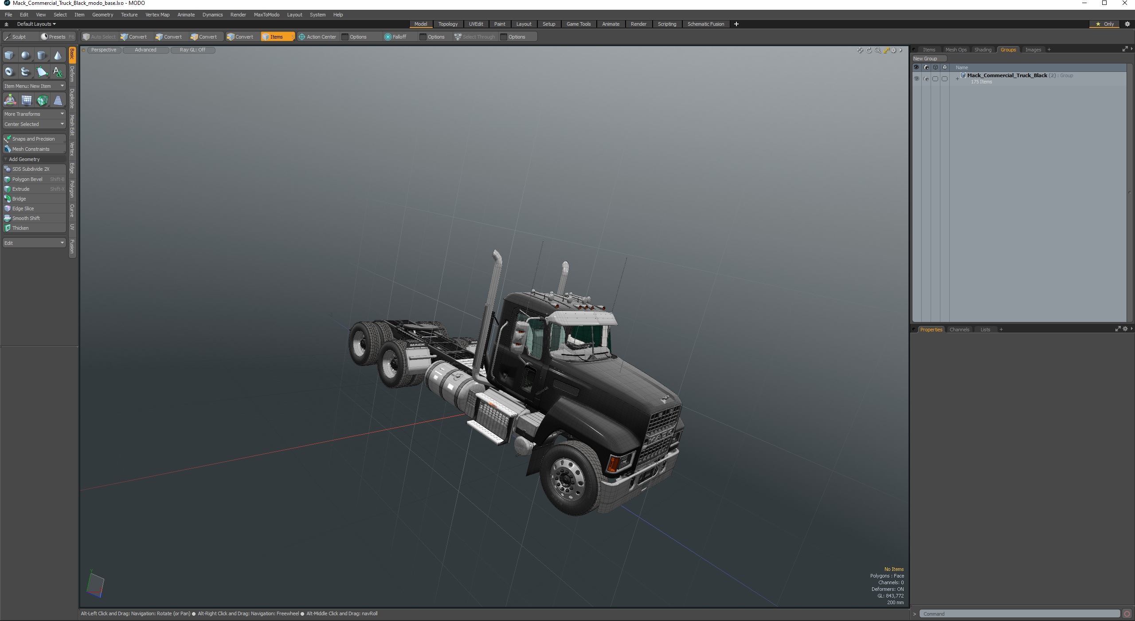Click Snaps and Precision button

point(34,139)
